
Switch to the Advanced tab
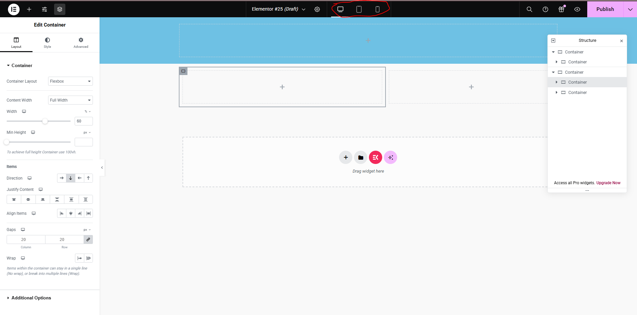[x=81, y=43]
